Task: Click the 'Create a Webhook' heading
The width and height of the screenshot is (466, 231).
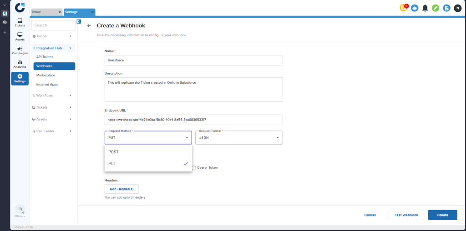Action: (x=121, y=26)
